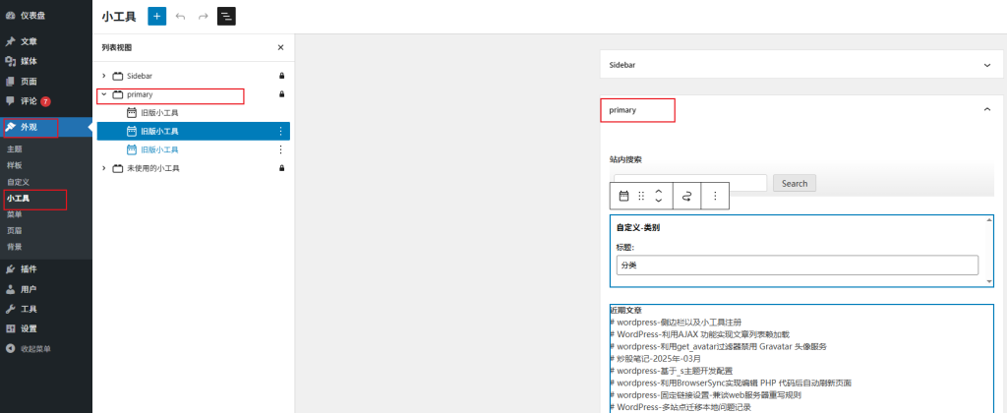Open options for the selected 旧版小工具 row
The image size is (1007, 413).
click(x=281, y=131)
